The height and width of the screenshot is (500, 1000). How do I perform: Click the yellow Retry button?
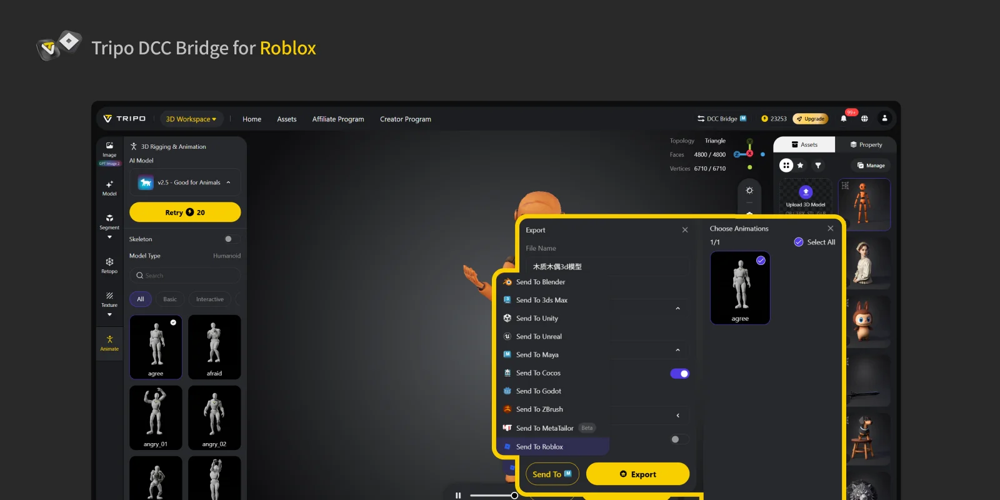tap(185, 212)
